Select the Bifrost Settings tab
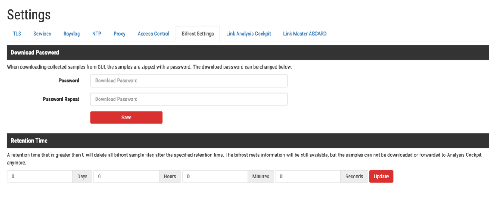 [198, 34]
